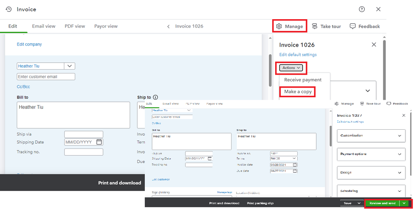Click Print and download in Invoice 1027 footer
The width and height of the screenshot is (417, 211).
pyautogui.click(x=224, y=203)
